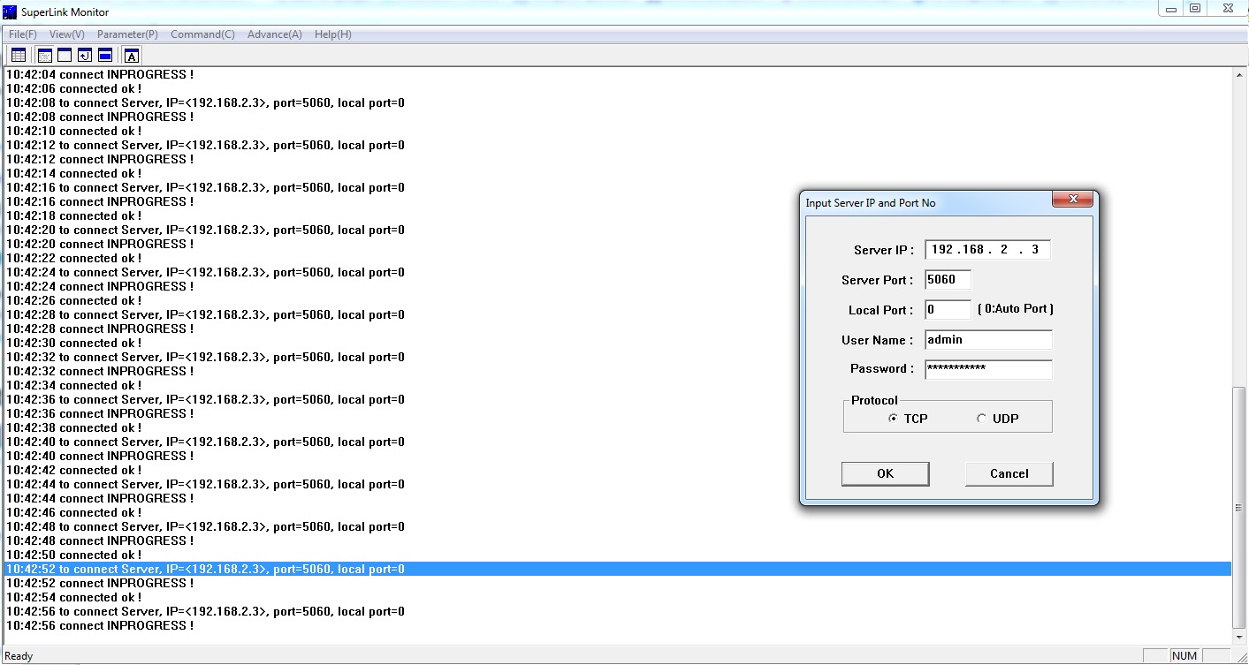Select log row '10:42:36 to connect Server'
The width and height of the screenshot is (1249, 665).
point(618,400)
